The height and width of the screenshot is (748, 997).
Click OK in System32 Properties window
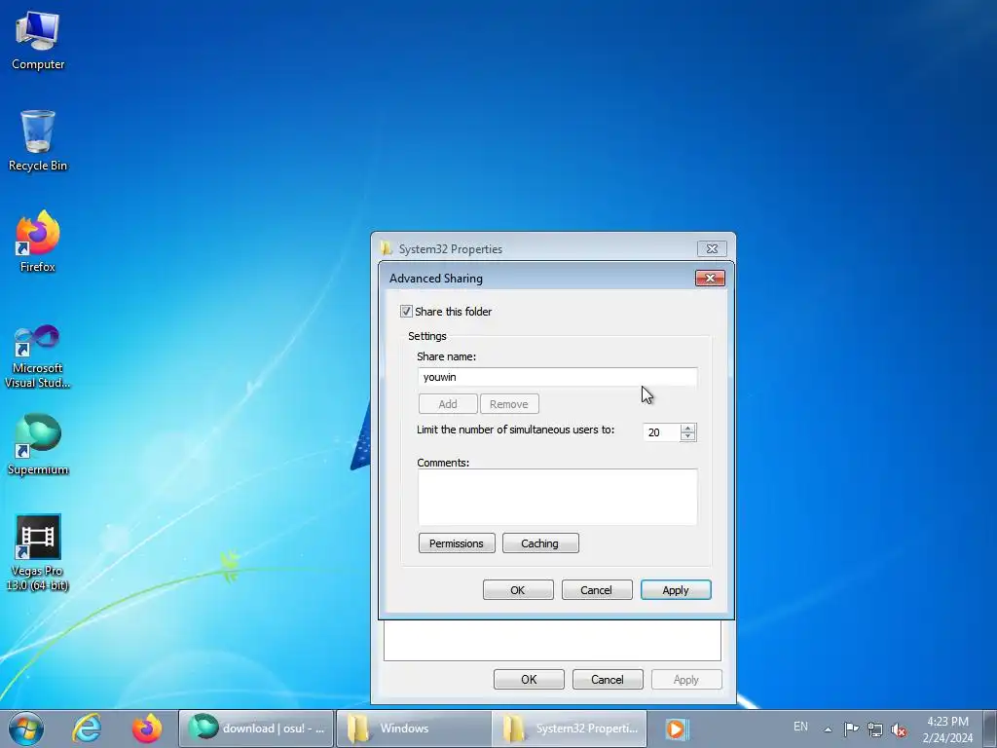point(529,679)
